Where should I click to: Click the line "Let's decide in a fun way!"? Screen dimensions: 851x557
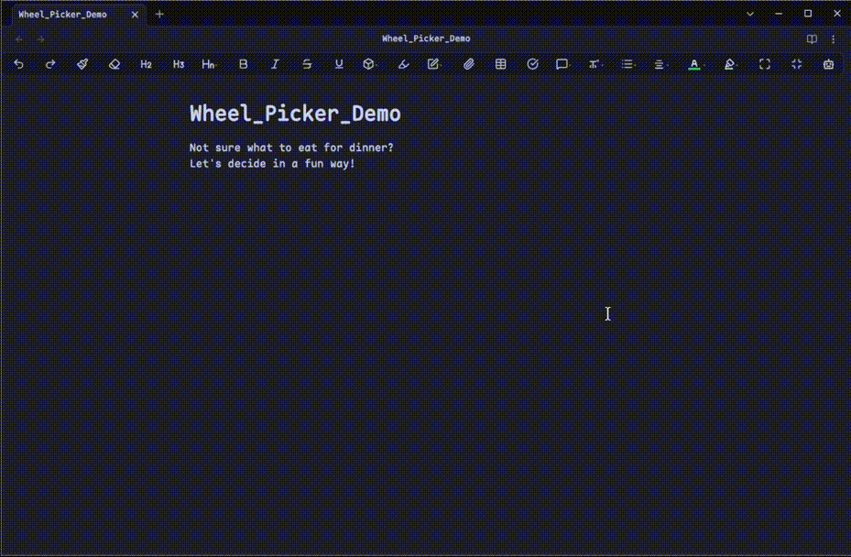click(x=272, y=163)
